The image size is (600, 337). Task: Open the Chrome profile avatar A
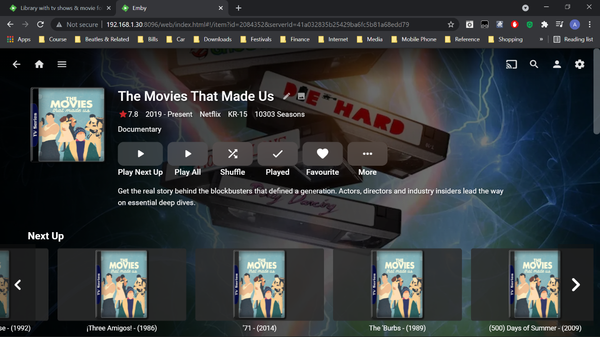coord(575,24)
